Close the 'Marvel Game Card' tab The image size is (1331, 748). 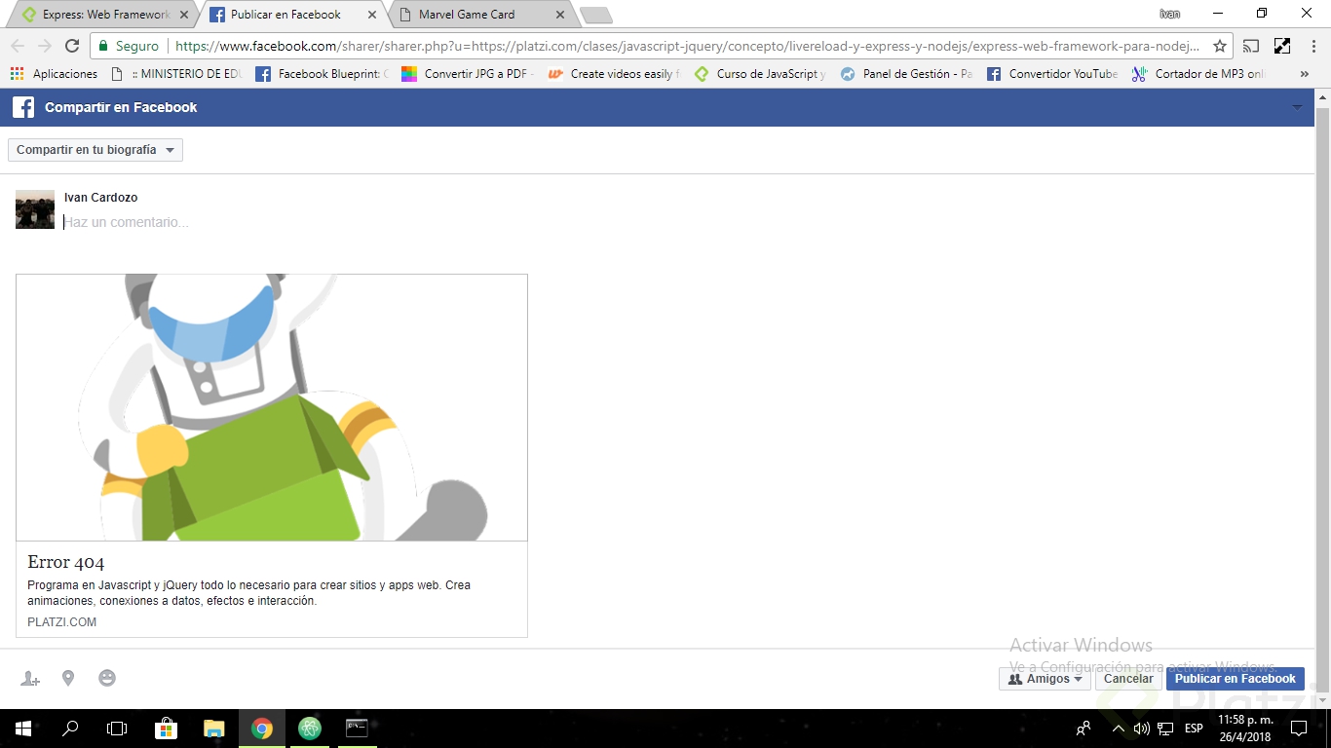560,15
